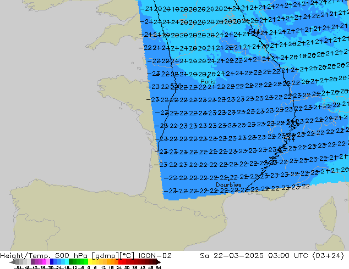Click the legend value 24

pyautogui.click(x=119, y=267)
